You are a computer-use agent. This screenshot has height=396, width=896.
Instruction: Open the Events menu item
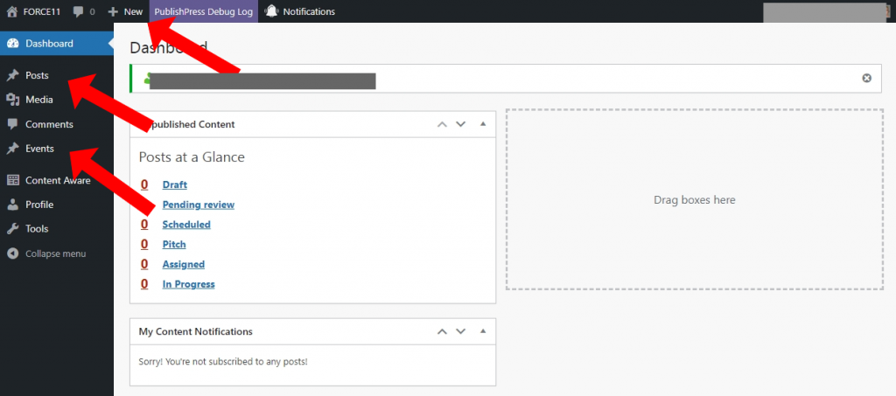(39, 149)
